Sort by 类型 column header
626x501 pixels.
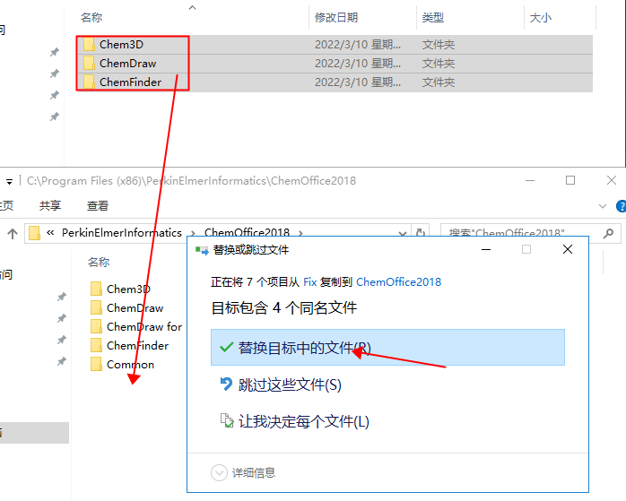click(433, 18)
